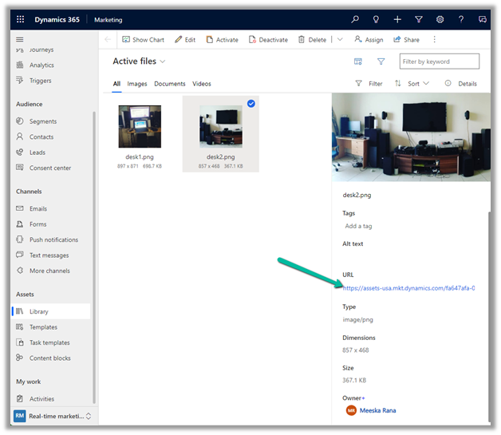Image resolution: width=501 pixels, height=435 pixels.
Task: Uncheck the selected desk2.png checkmark
Action: (x=251, y=104)
